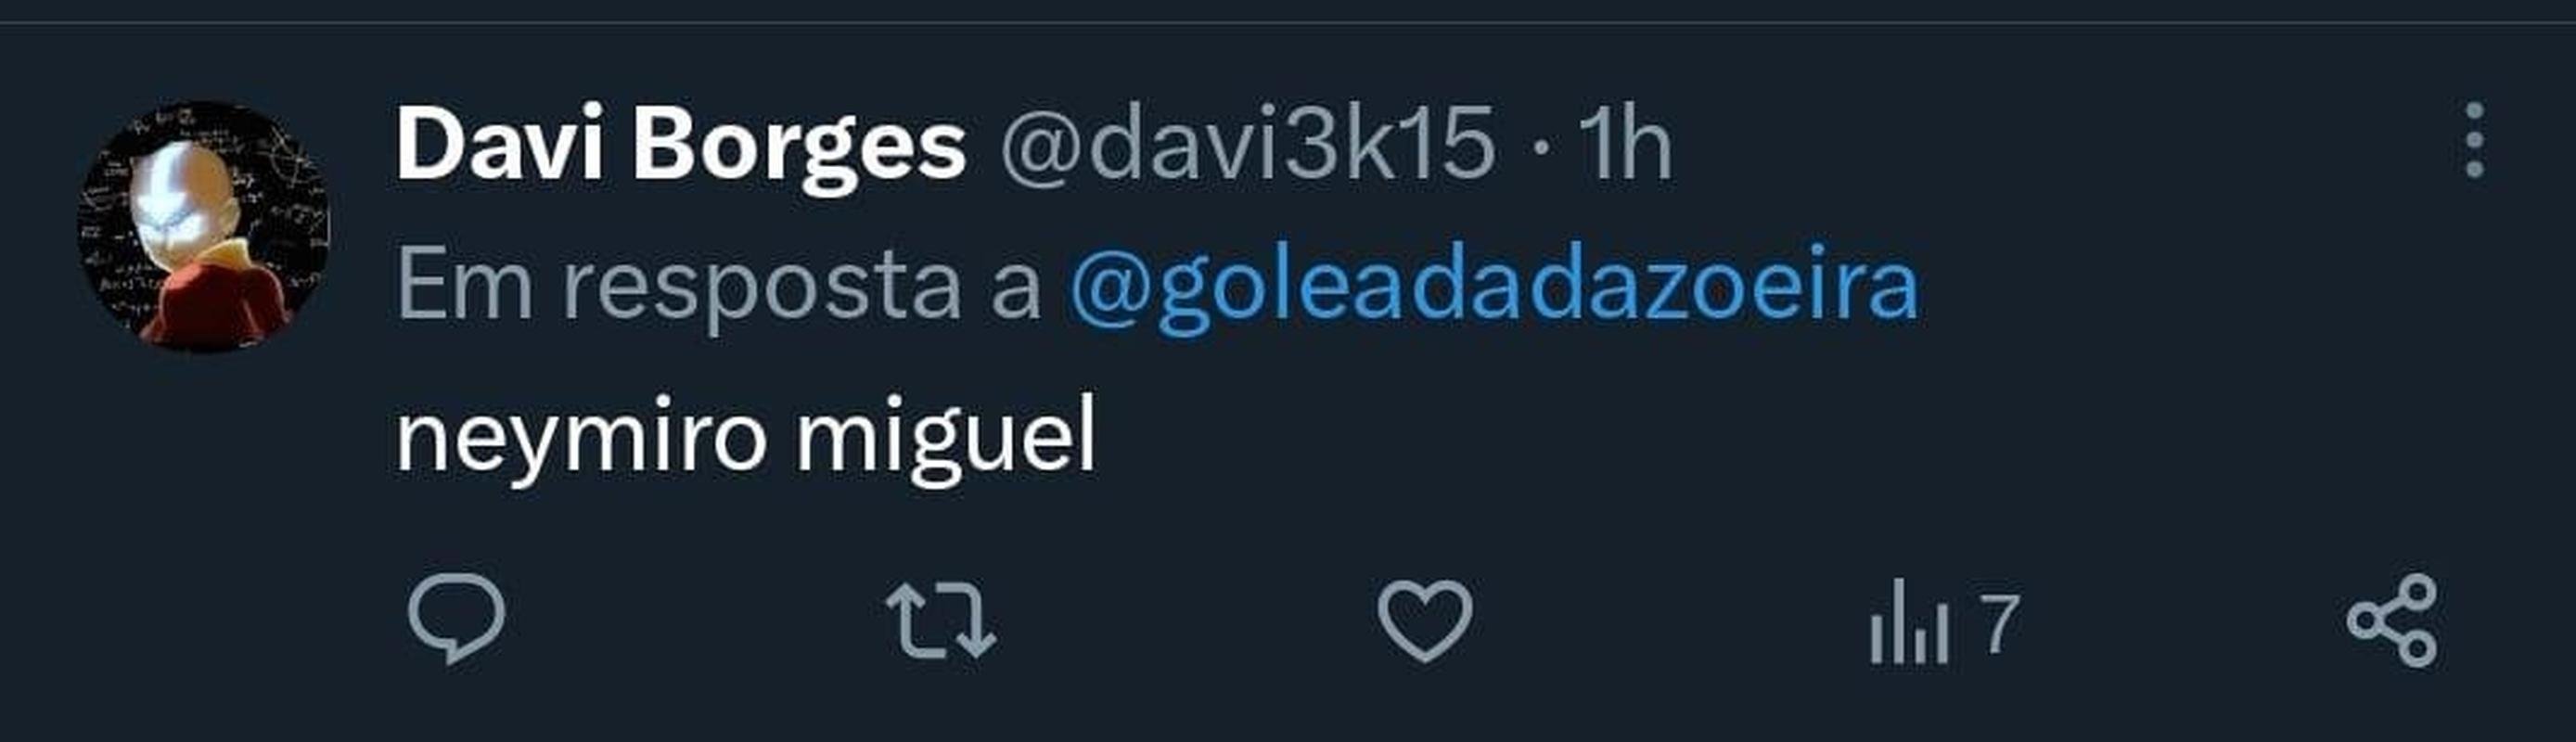The image size is (2576, 742).
Task: Toggle repost on Davi Borges' reply
Action: pyautogui.click(x=941, y=620)
